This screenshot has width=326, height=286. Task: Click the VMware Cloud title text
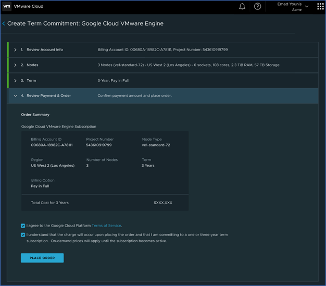29,7
